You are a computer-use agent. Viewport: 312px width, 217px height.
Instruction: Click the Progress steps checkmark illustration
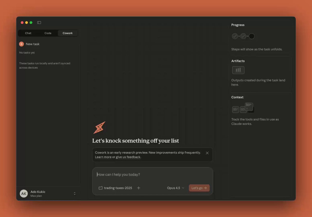coord(243,36)
